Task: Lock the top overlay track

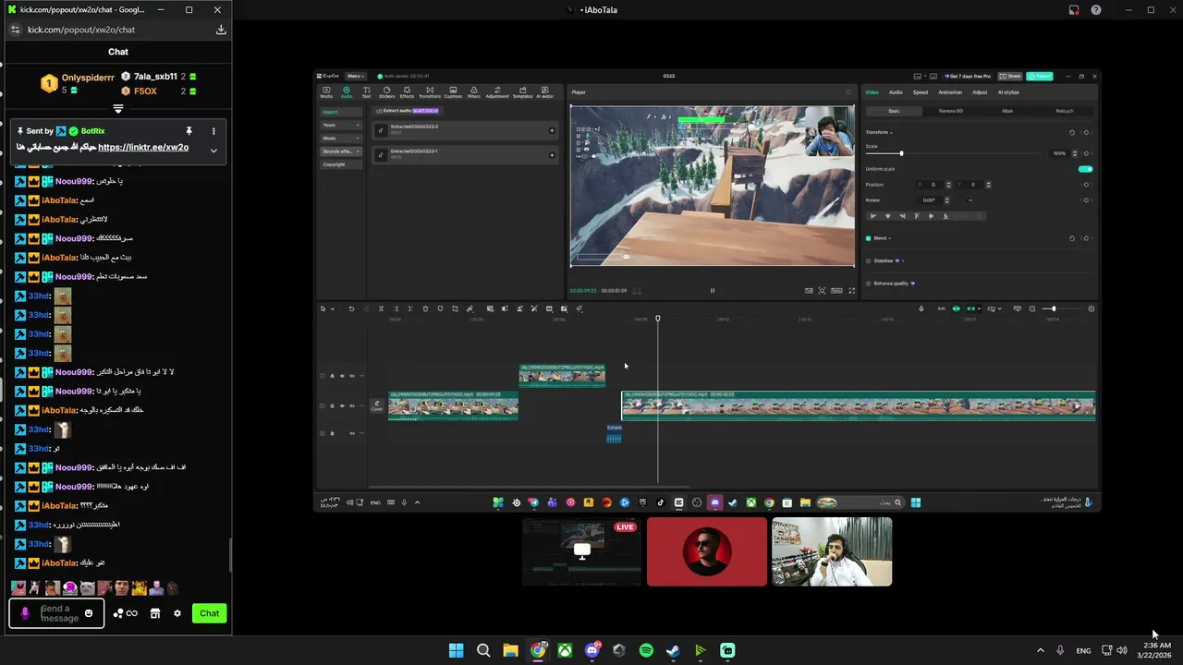Action: pyautogui.click(x=332, y=376)
